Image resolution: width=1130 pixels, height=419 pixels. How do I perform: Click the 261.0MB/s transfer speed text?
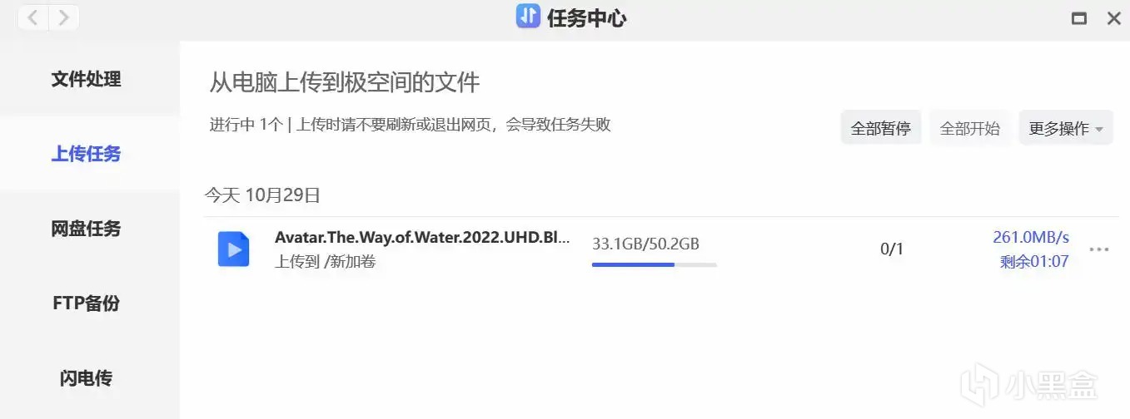(1031, 238)
